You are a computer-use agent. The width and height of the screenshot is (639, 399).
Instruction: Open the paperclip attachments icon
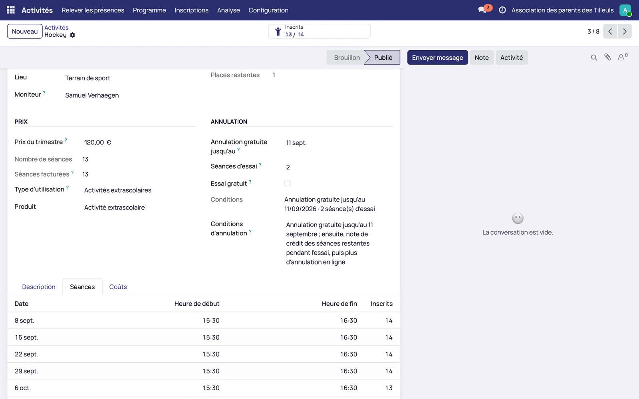[607, 57]
